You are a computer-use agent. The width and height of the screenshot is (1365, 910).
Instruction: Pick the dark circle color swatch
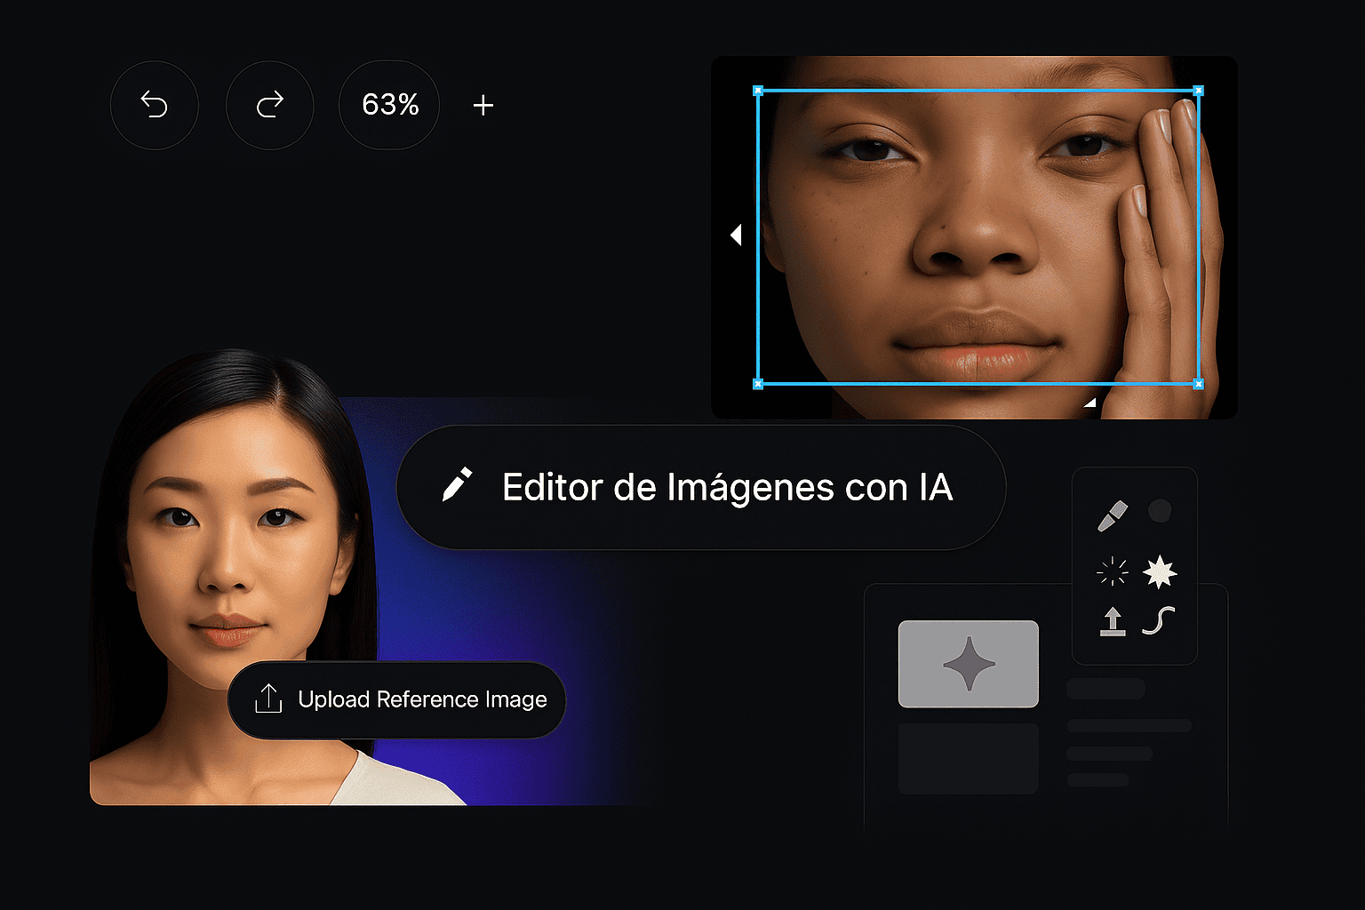point(1160,511)
